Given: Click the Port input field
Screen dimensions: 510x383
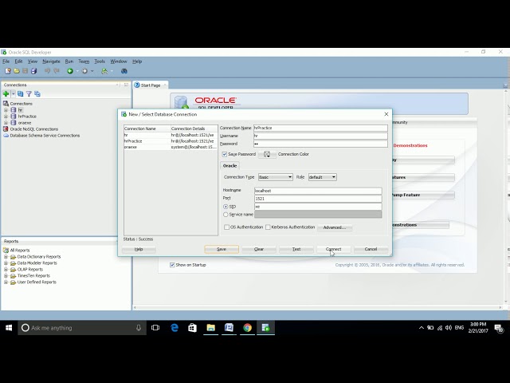Looking at the screenshot, I should click(x=318, y=199).
